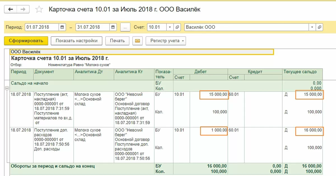Open calendar for period end date
The image size is (336, 176).
[113, 27]
